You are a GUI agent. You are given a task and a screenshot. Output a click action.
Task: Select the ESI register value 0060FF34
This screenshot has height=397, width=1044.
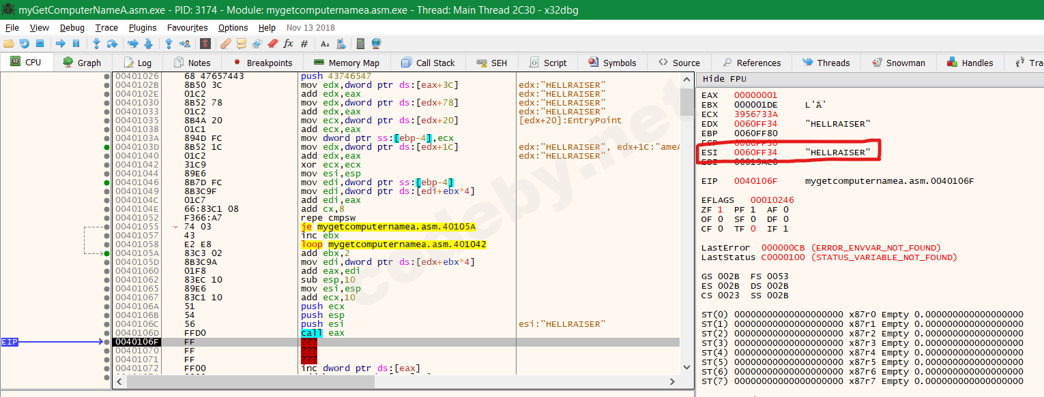point(755,152)
